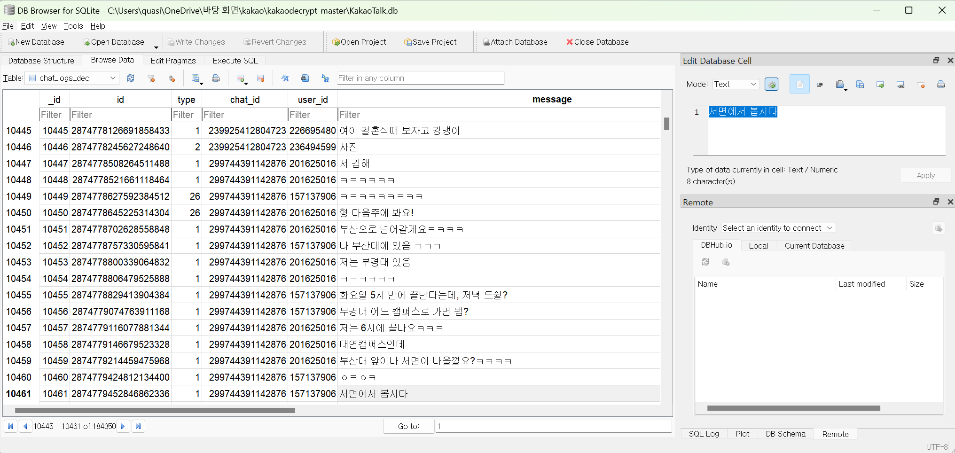The width and height of the screenshot is (955, 453).
Task: Jump to last record button
Action: pyautogui.click(x=138, y=426)
